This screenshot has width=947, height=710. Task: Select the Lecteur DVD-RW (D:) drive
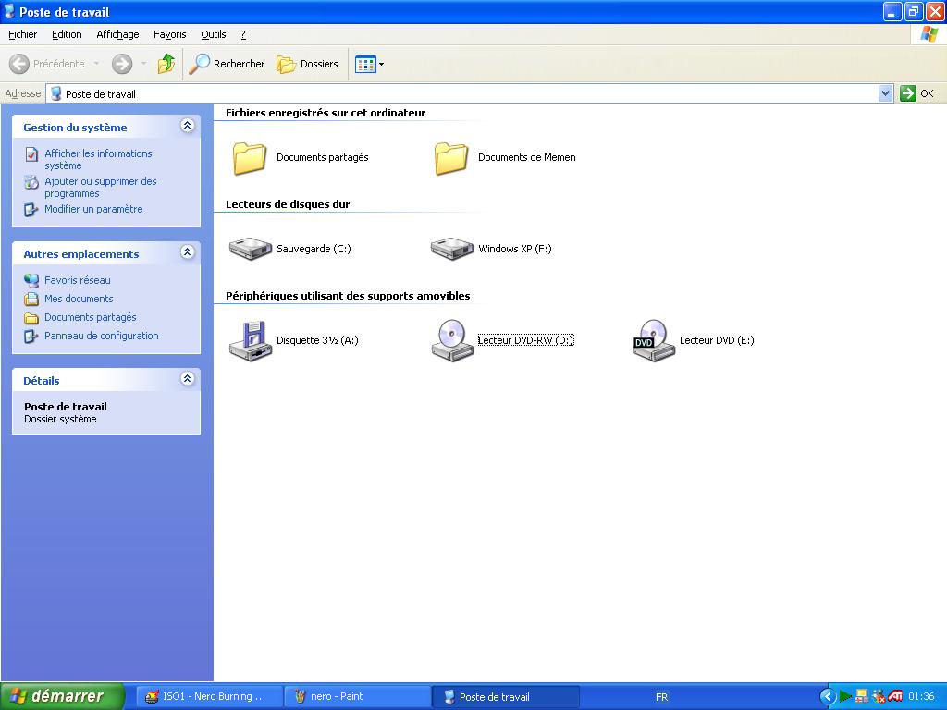pos(452,340)
